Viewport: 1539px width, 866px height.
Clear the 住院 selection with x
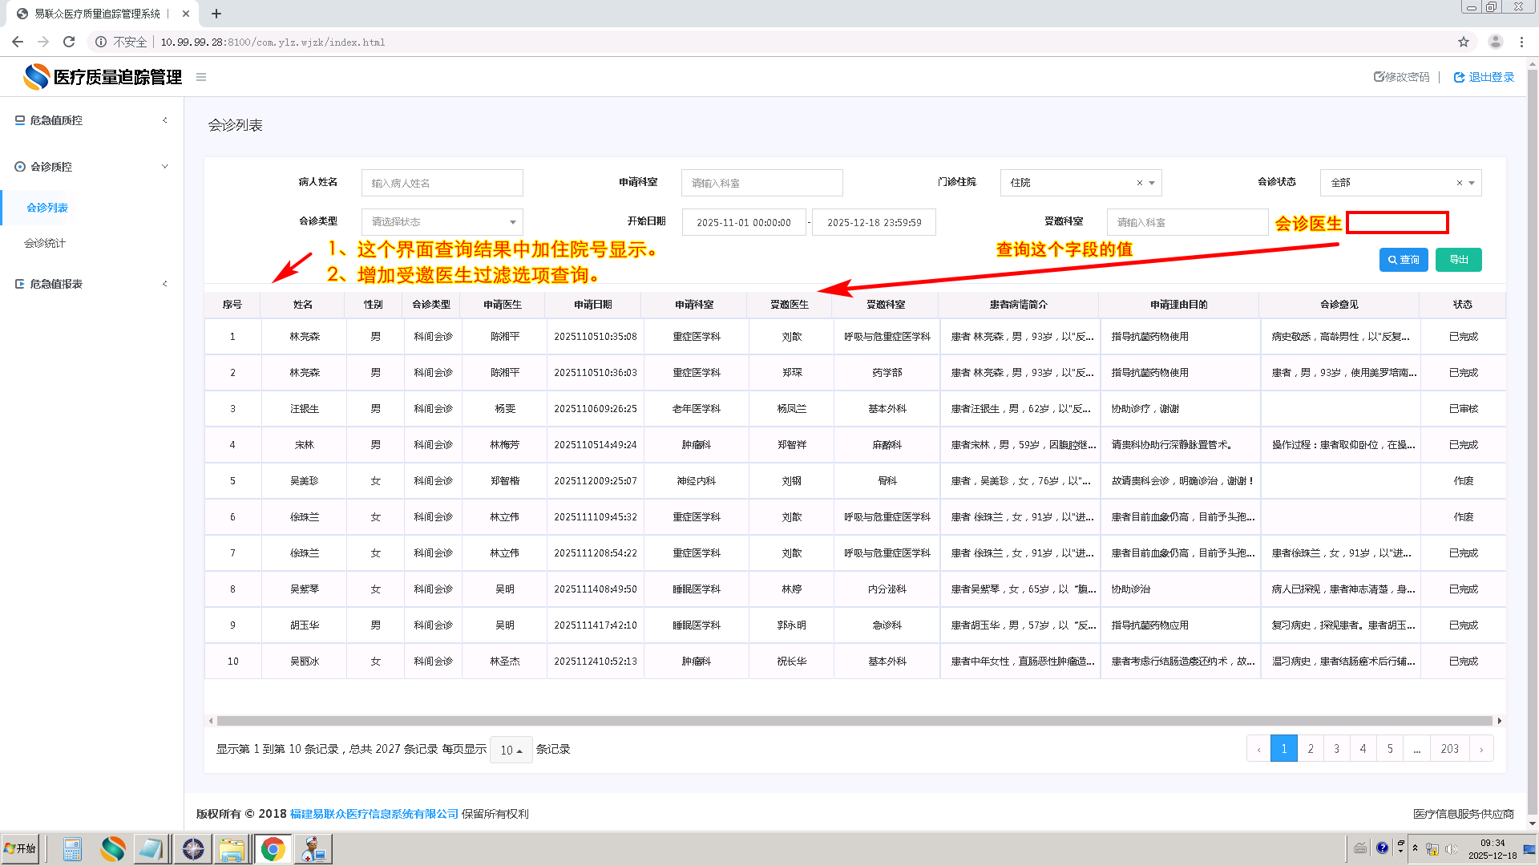1140,183
